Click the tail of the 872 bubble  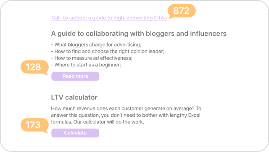point(170,18)
